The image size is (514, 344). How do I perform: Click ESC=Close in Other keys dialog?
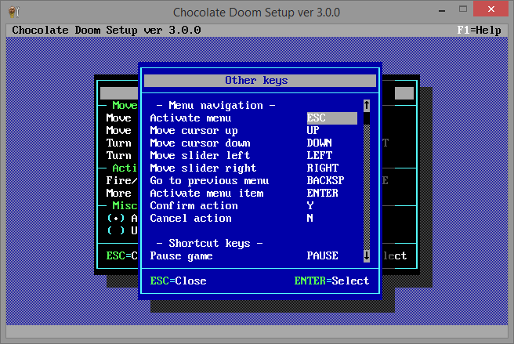pyautogui.click(x=178, y=281)
